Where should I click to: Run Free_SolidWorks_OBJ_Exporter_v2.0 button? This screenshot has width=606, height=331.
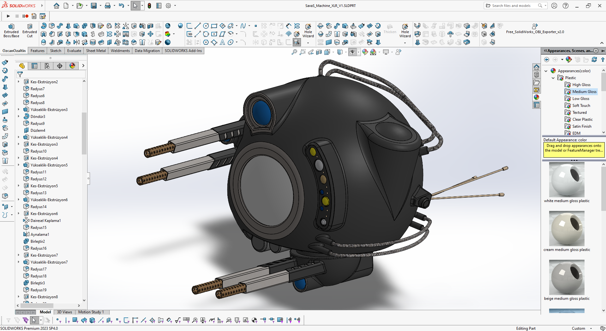535,29
